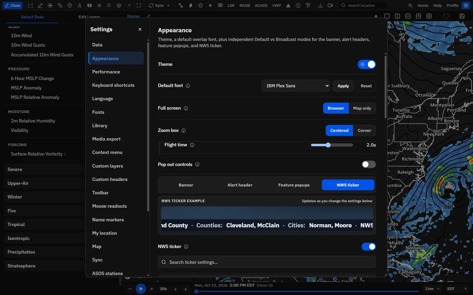The width and height of the screenshot is (473, 295).
Task: Select Browser full screen option
Action: [336, 108]
